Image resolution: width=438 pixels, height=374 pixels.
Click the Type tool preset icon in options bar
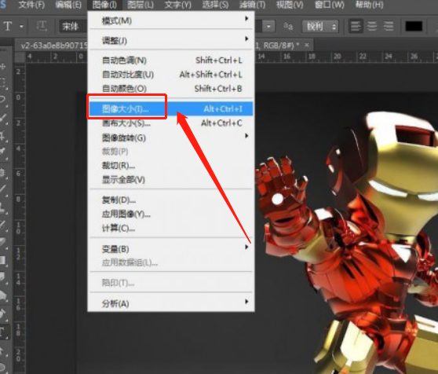coord(8,26)
